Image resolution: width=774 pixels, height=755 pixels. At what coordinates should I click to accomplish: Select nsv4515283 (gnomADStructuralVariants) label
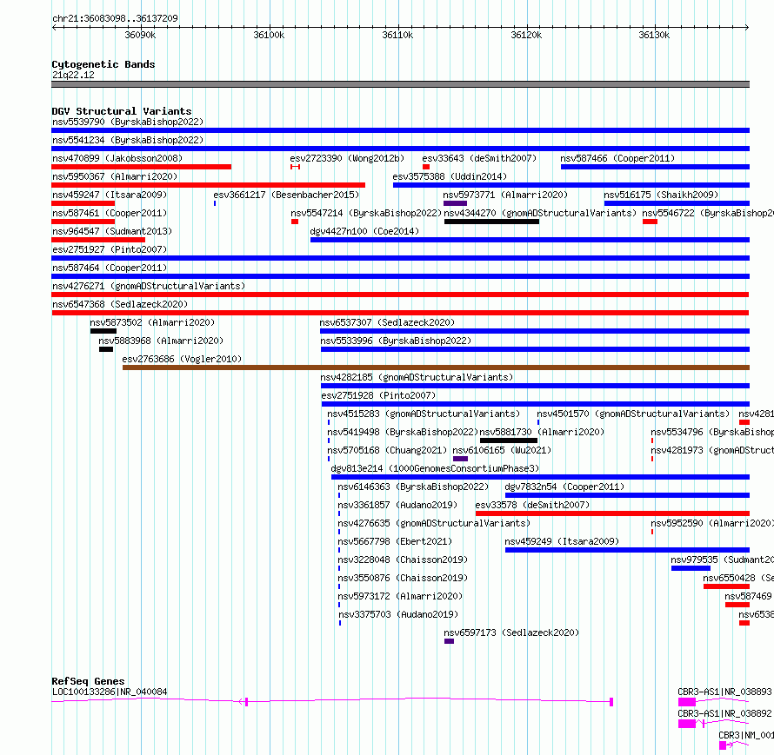424,414
